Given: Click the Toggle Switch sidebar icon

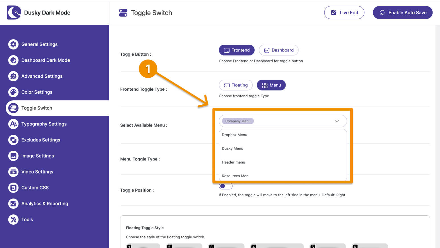Looking at the screenshot, I should point(13,108).
